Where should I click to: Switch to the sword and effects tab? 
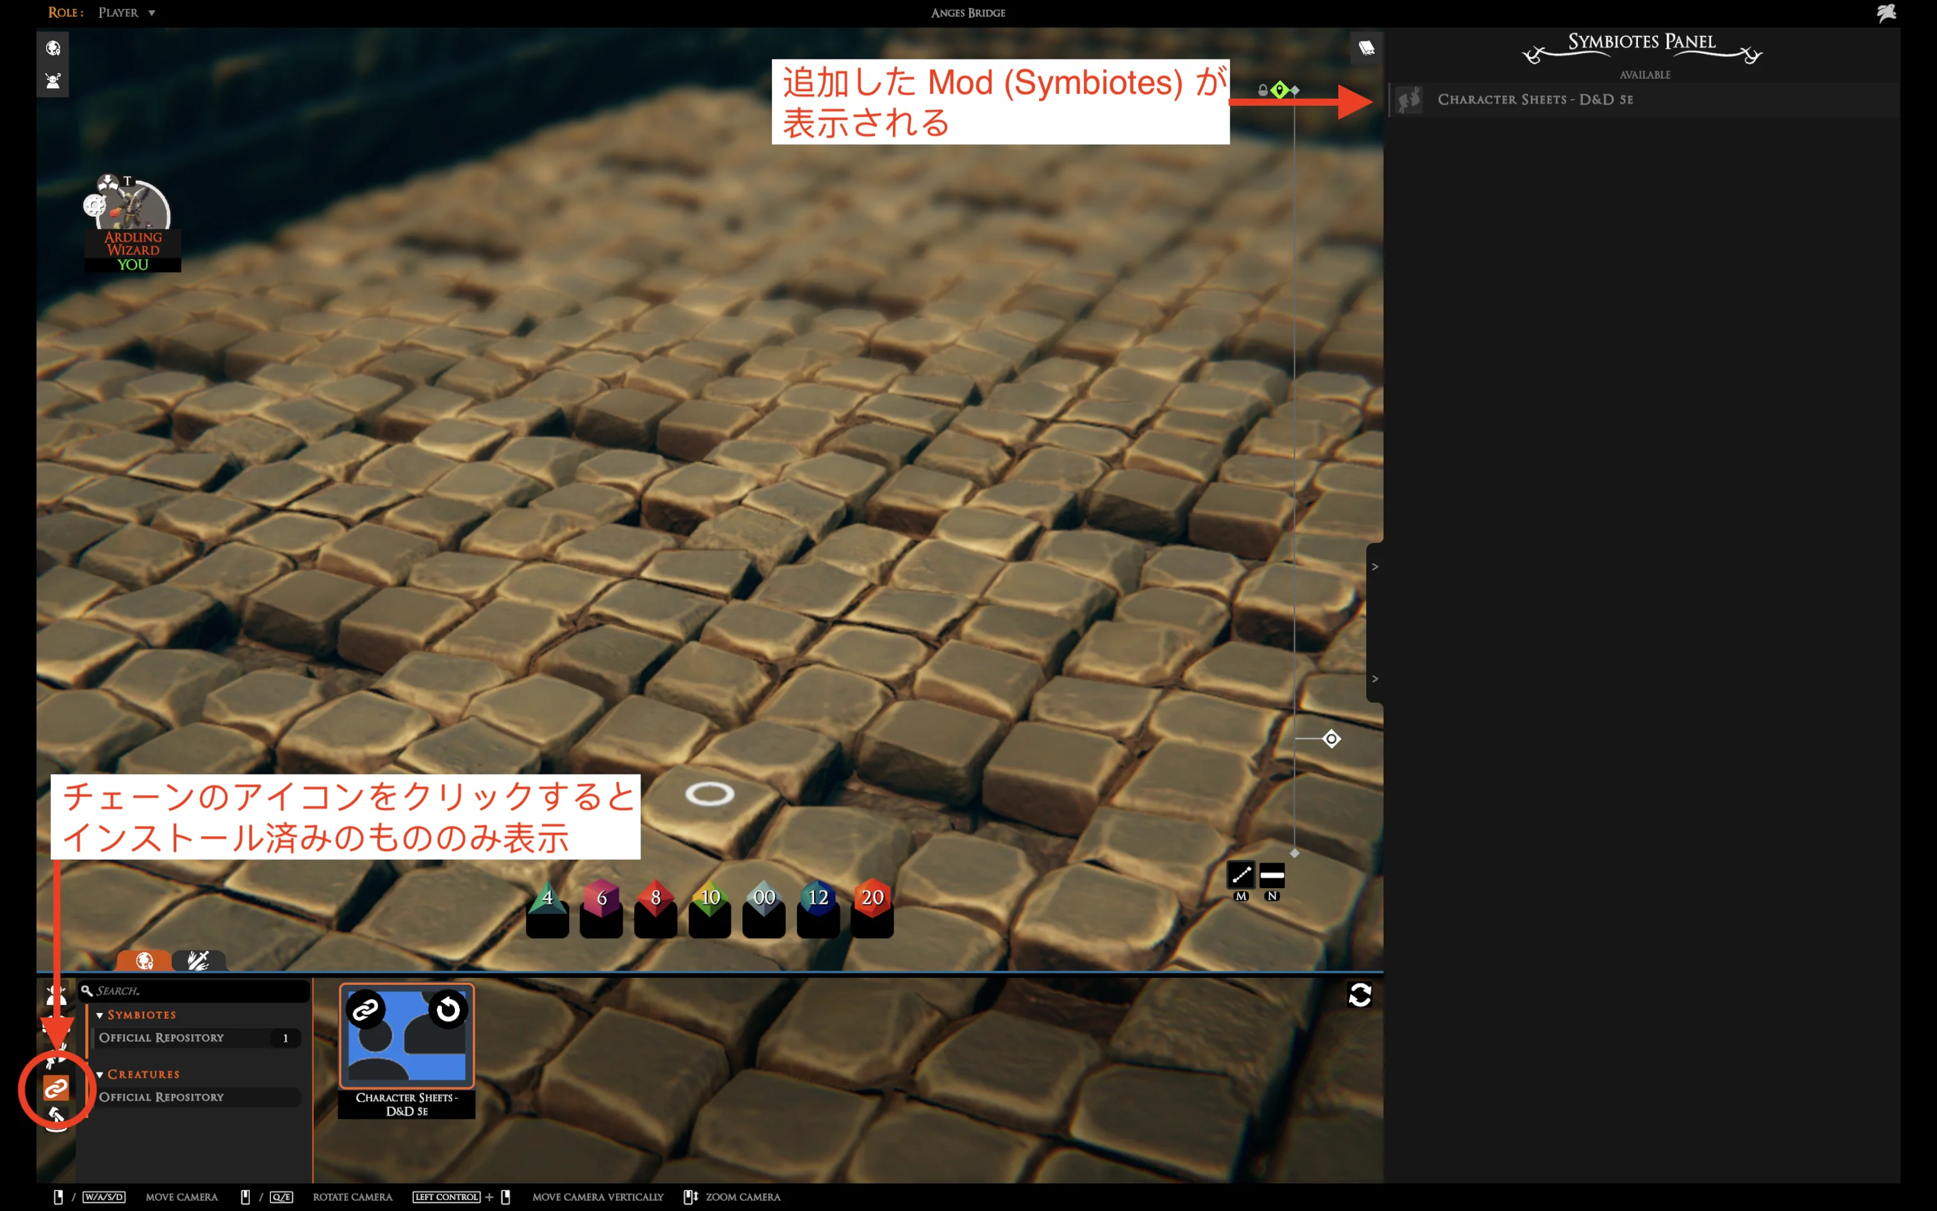pyautogui.click(x=198, y=960)
